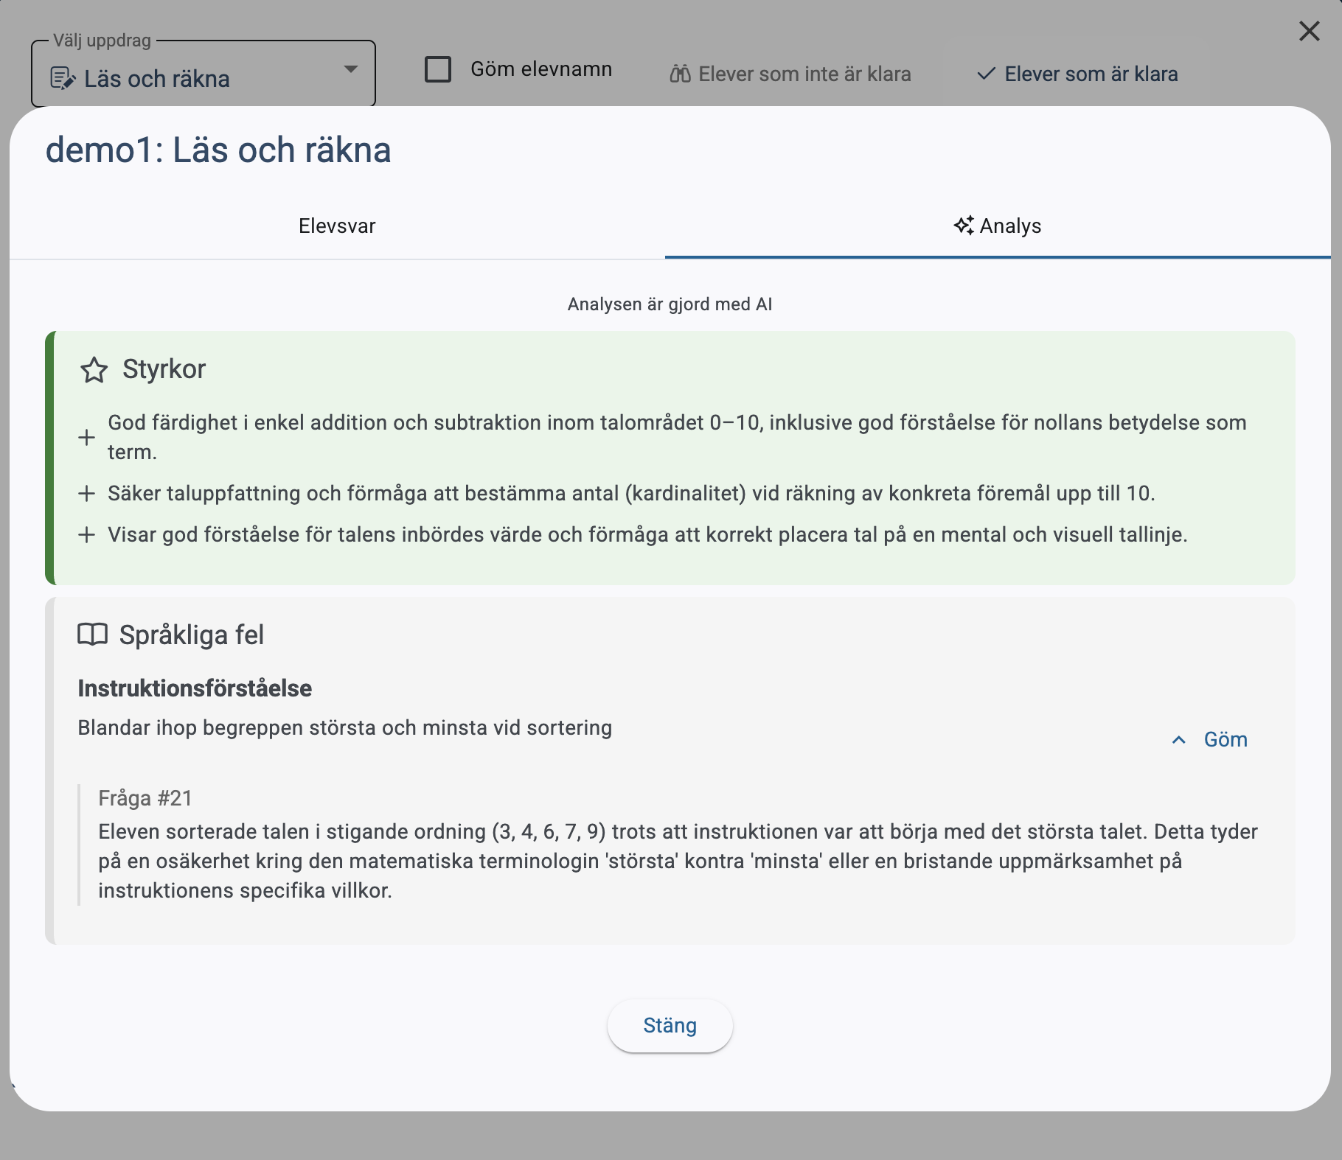Hide the Fråga #21 details via Göm link
Screen dimensions: 1342x1160
[1225, 740]
